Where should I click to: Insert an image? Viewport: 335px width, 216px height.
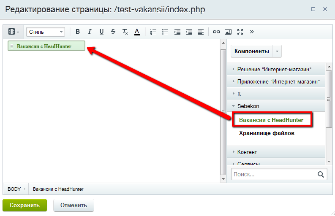coord(228,32)
